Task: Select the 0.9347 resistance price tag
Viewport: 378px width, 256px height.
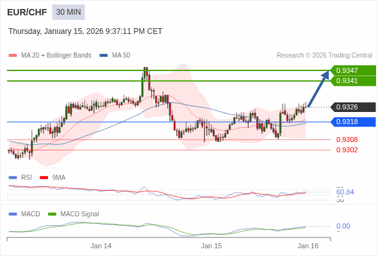Action: click(353, 70)
